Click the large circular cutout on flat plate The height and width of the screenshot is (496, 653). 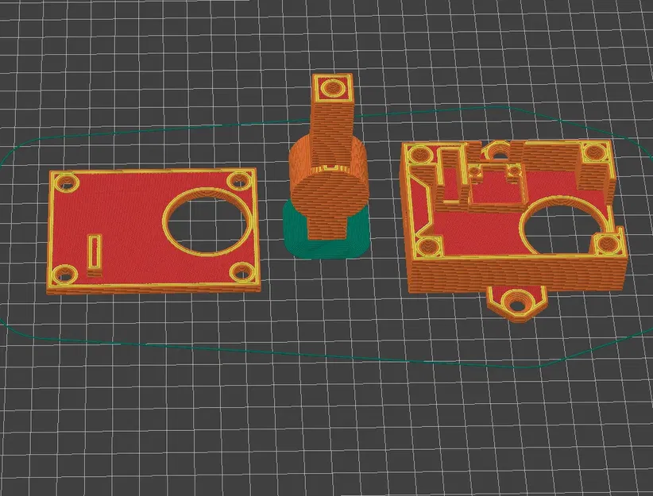pos(208,223)
